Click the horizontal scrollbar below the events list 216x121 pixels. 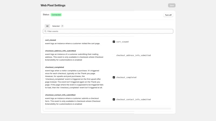click(108, 108)
